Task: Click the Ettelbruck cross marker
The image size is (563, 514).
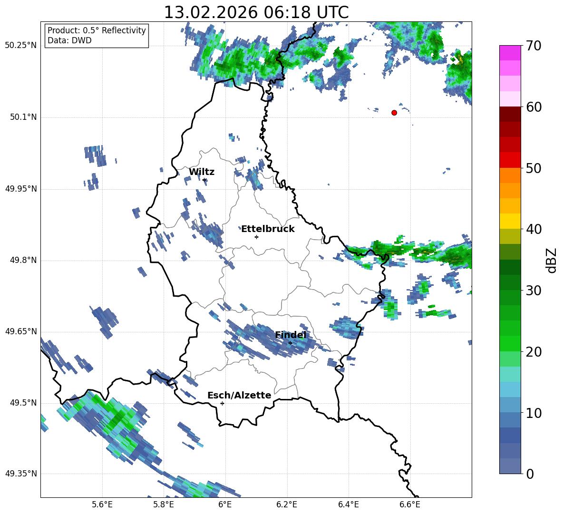Action: tap(256, 237)
